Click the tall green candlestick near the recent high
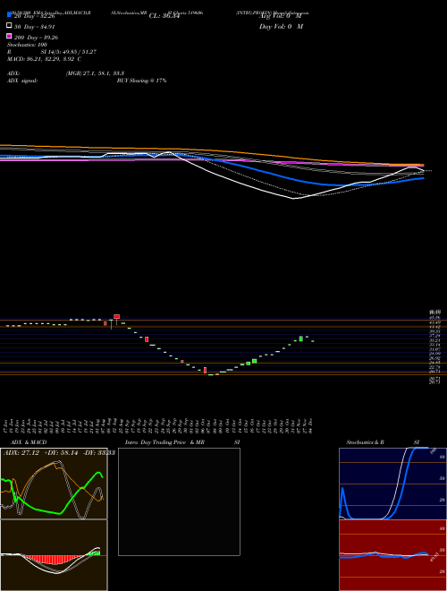Viewport: 447px width, 591px height. point(301,338)
